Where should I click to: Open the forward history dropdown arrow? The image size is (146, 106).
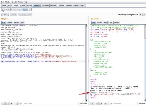(30, 15)
